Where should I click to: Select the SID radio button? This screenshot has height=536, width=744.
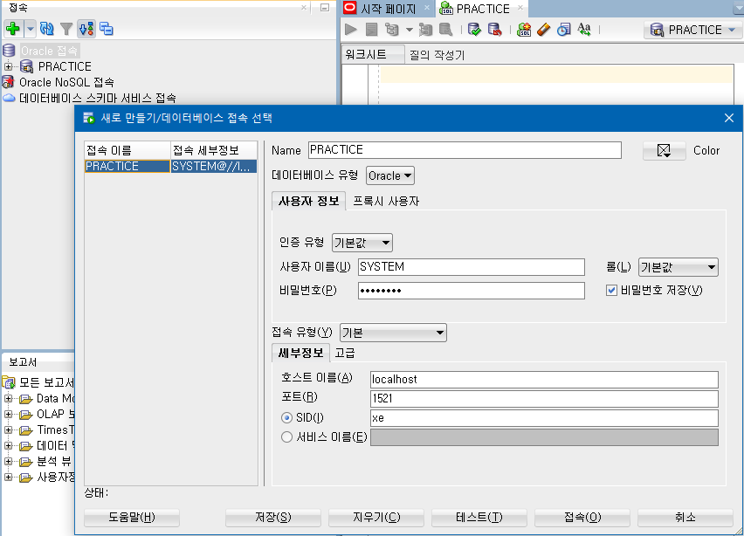tap(286, 417)
